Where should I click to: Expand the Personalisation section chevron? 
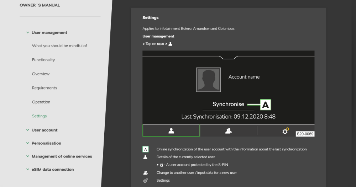pyautogui.click(x=27, y=143)
